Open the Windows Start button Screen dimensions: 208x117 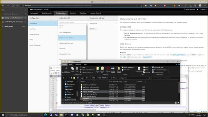(3, 115)
